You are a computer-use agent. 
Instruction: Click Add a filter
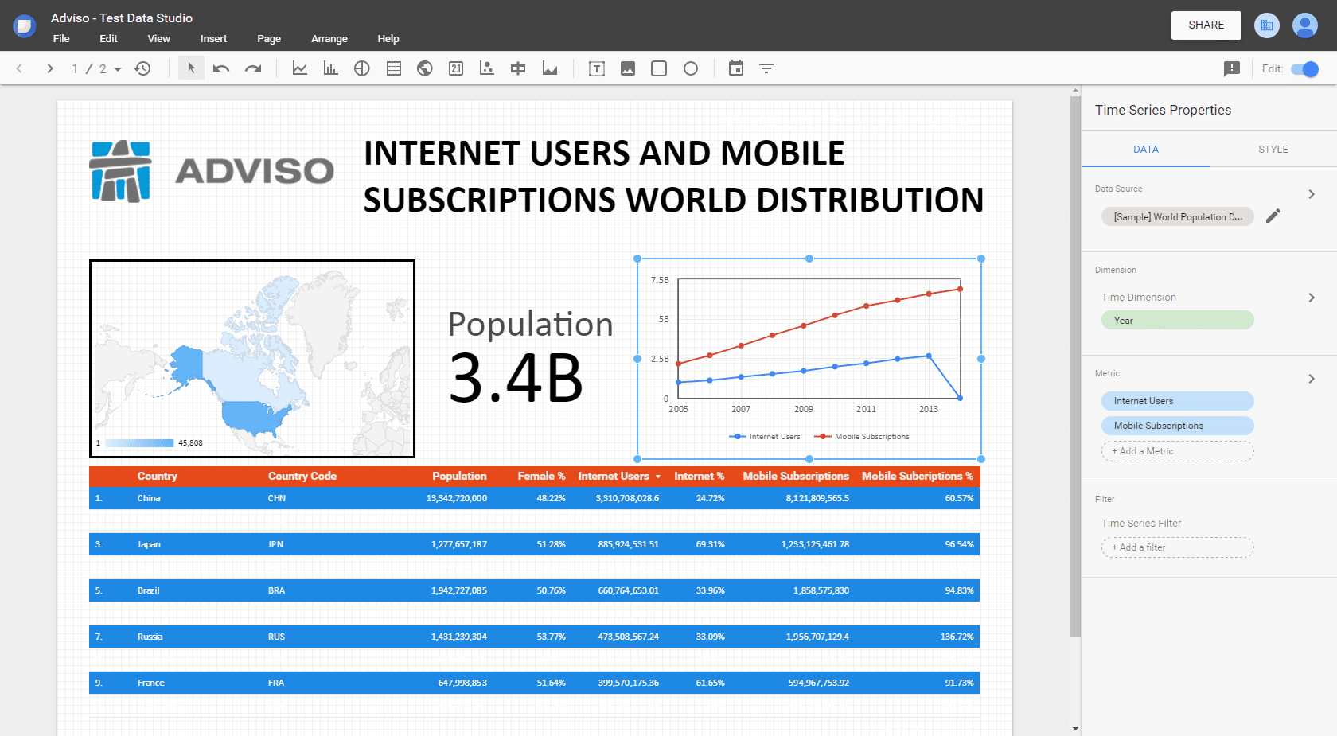tap(1177, 547)
